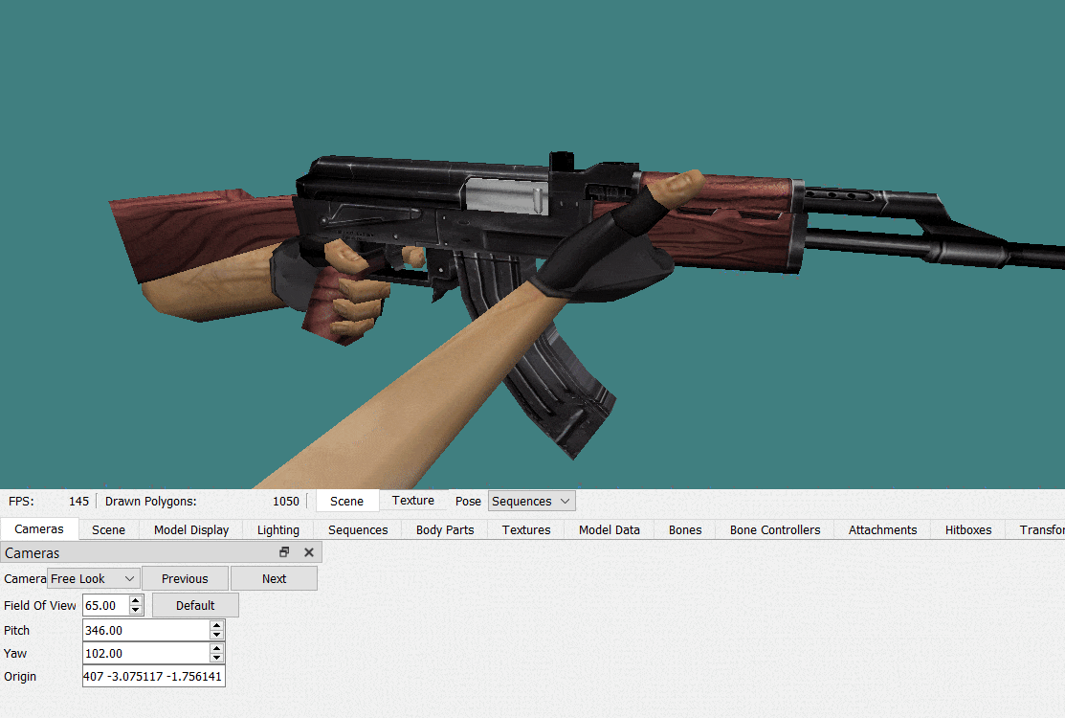The height and width of the screenshot is (718, 1065).
Task: Open the Scene panel tab
Action: click(109, 529)
